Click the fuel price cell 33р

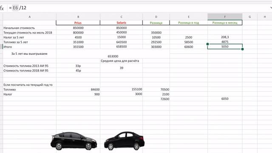(x=78, y=66)
